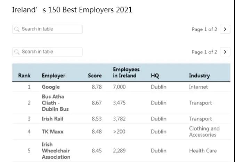Viewport: 235px width, 162px height.
Task: Sort table by Rank column header
Action: (24, 75)
